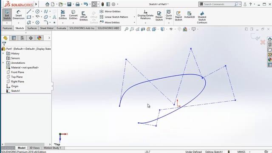This screenshot has height=153, width=272.
Task: Select the Sketch Fillet tool
Action: (46, 23)
